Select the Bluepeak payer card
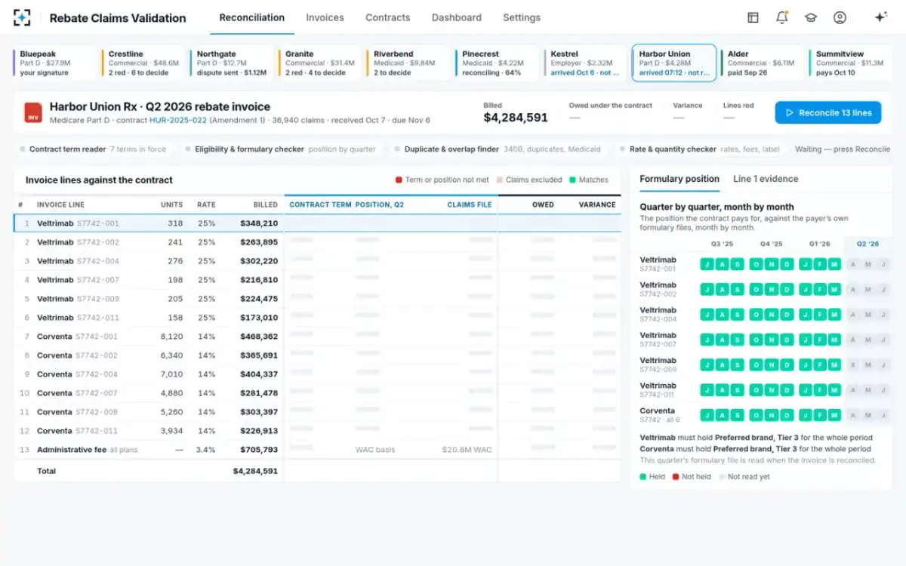The height and width of the screenshot is (566, 906). point(55,63)
